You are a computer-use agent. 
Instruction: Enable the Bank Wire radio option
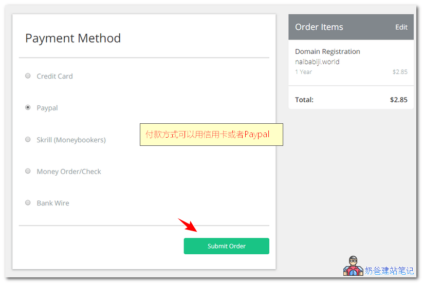pos(28,203)
